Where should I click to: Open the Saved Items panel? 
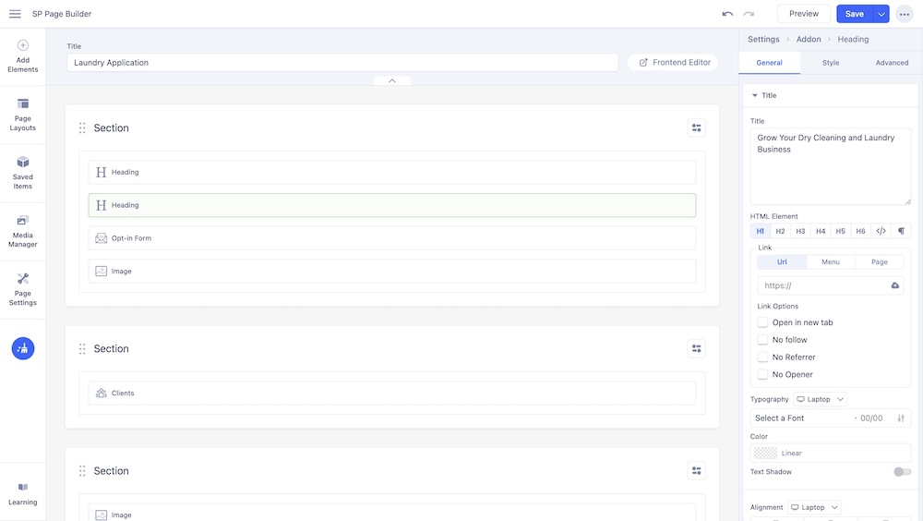point(22,173)
